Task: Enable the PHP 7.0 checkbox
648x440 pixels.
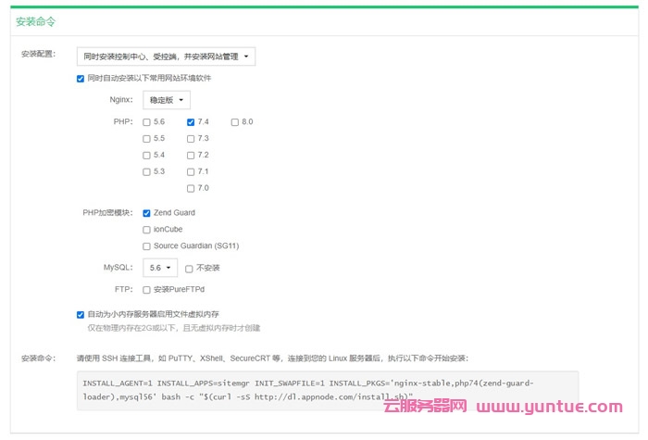Action: (191, 189)
